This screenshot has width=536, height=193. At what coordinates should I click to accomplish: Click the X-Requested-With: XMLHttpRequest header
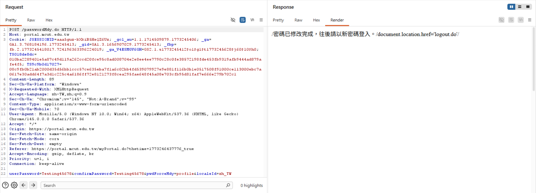pyautogui.click(x=49, y=89)
